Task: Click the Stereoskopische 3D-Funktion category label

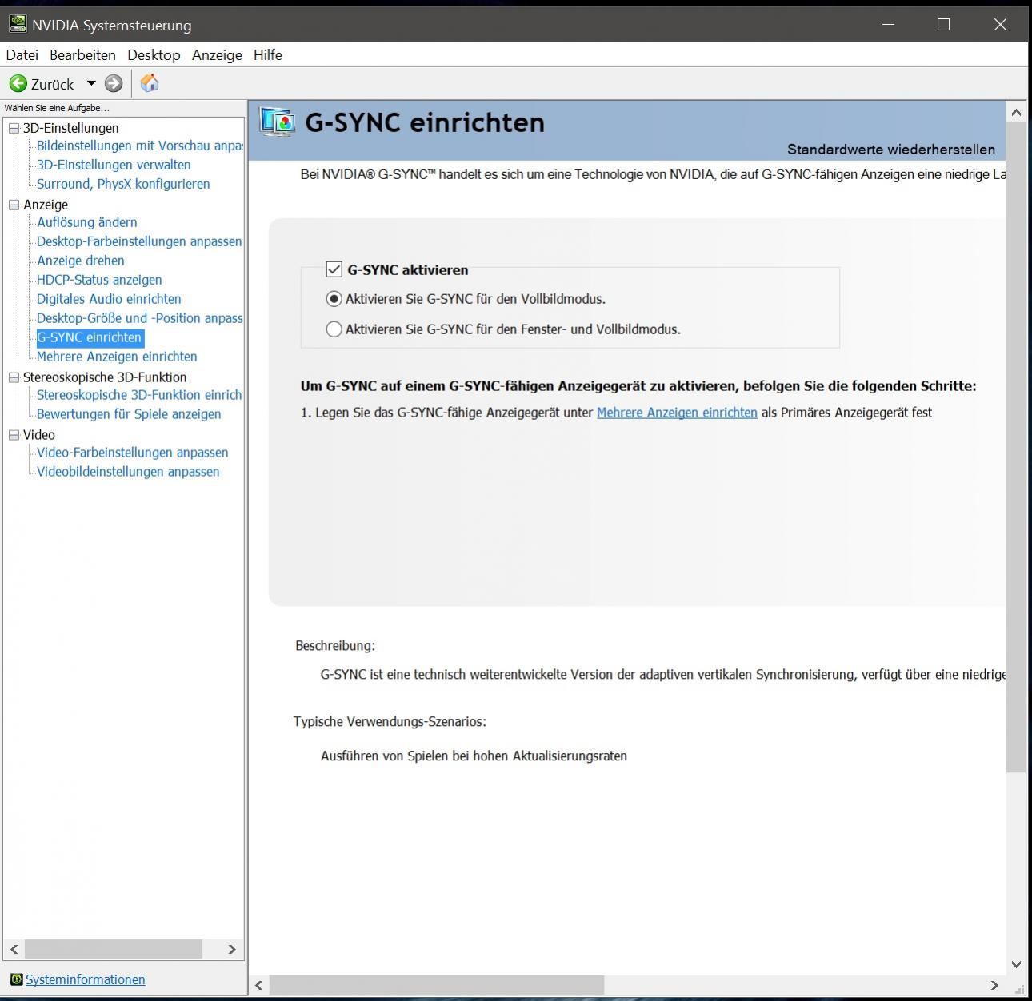Action: 105,377
